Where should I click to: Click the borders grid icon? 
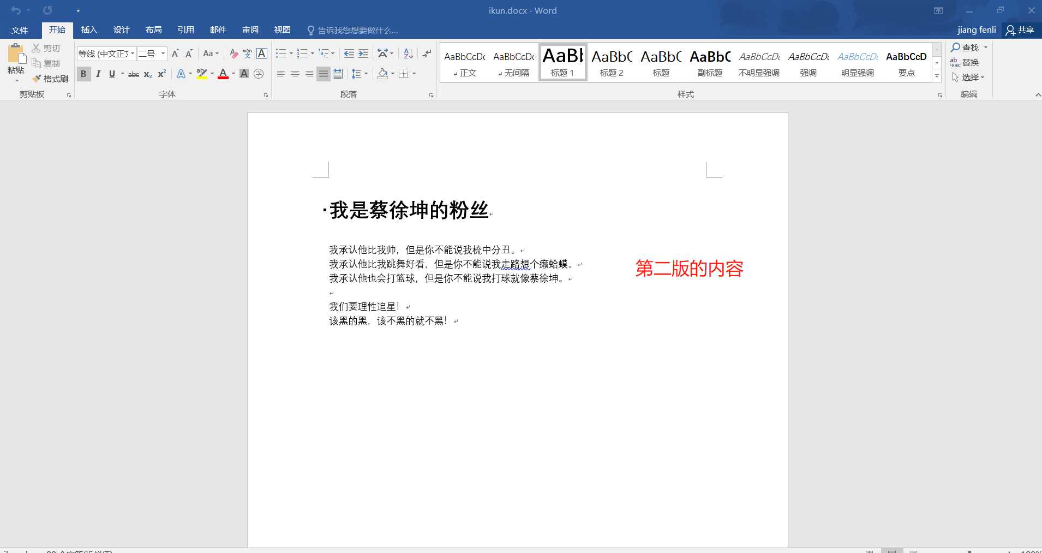(404, 74)
